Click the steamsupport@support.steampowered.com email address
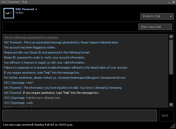Screen dimensions: 176x129 click(97, 78)
